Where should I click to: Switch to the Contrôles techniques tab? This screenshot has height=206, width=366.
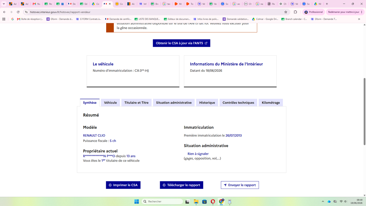pyautogui.click(x=238, y=103)
